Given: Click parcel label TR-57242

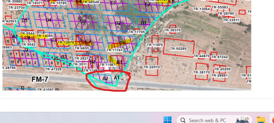Looking at the screenshot, I should 220,57.
